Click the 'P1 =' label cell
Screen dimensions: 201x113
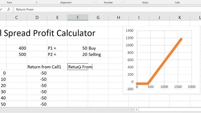tap(57, 48)
